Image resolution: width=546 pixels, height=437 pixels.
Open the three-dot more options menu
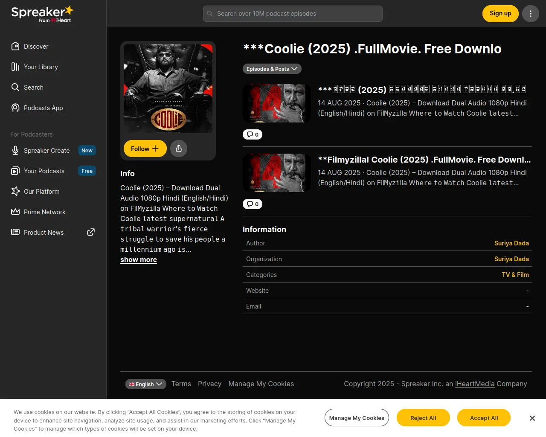[531, 14]
